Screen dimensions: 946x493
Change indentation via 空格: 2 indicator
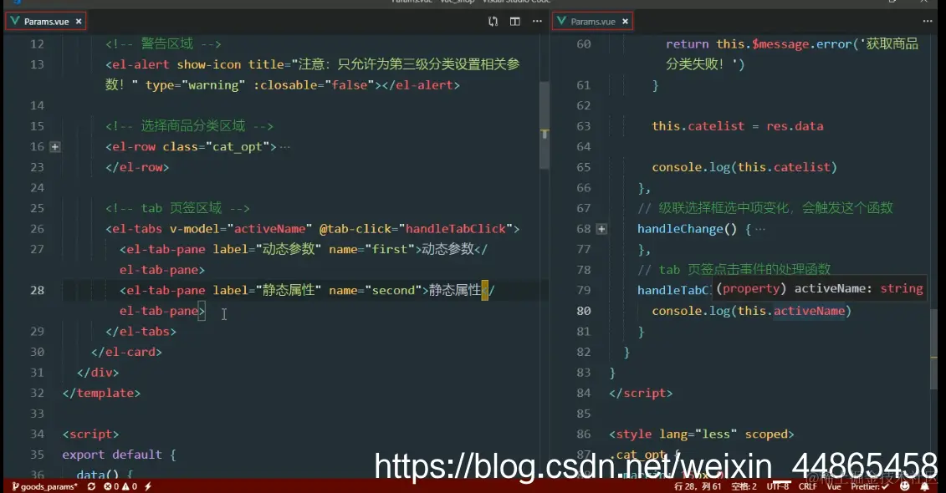pos(744,486)
